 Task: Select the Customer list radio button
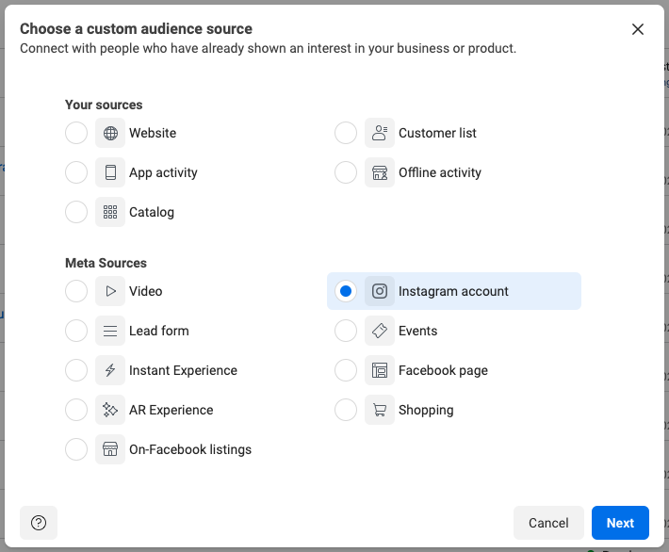tap(346, 133)
